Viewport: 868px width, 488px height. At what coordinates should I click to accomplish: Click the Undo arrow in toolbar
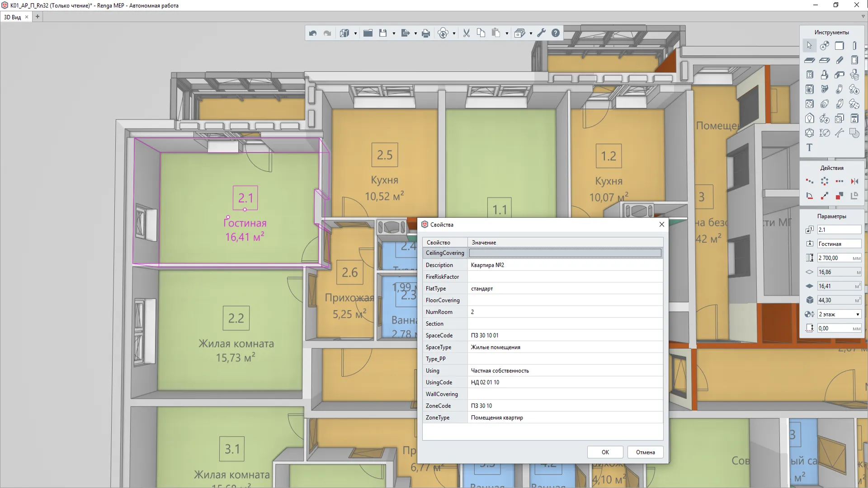pyautogui.click(x=313, y=33)
